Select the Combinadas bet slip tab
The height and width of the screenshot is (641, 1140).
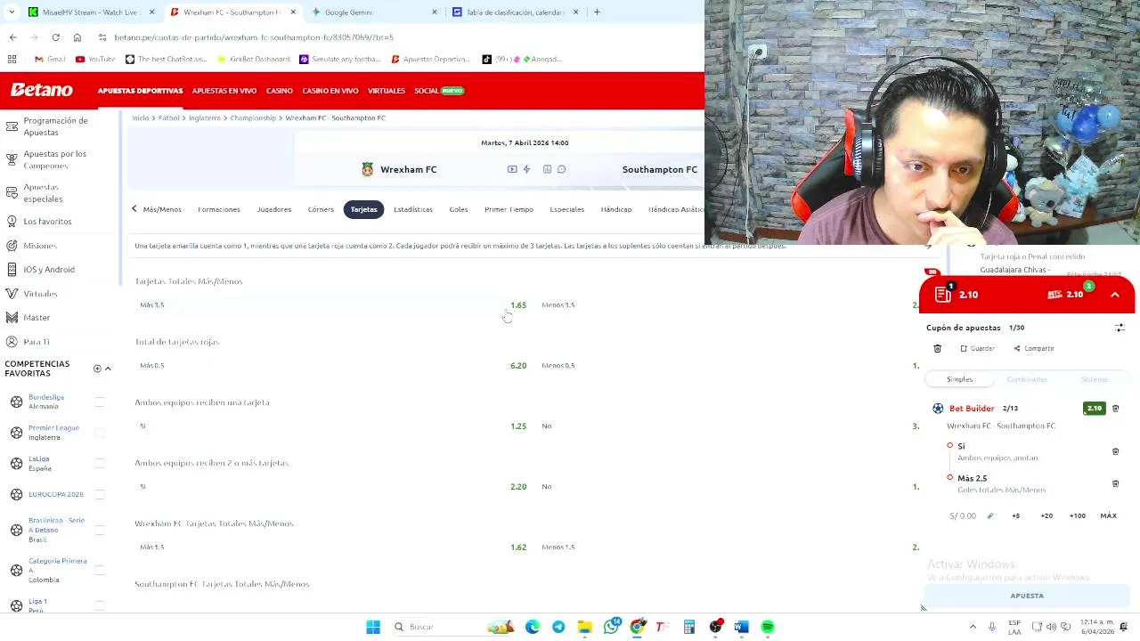pos(1027,379)
